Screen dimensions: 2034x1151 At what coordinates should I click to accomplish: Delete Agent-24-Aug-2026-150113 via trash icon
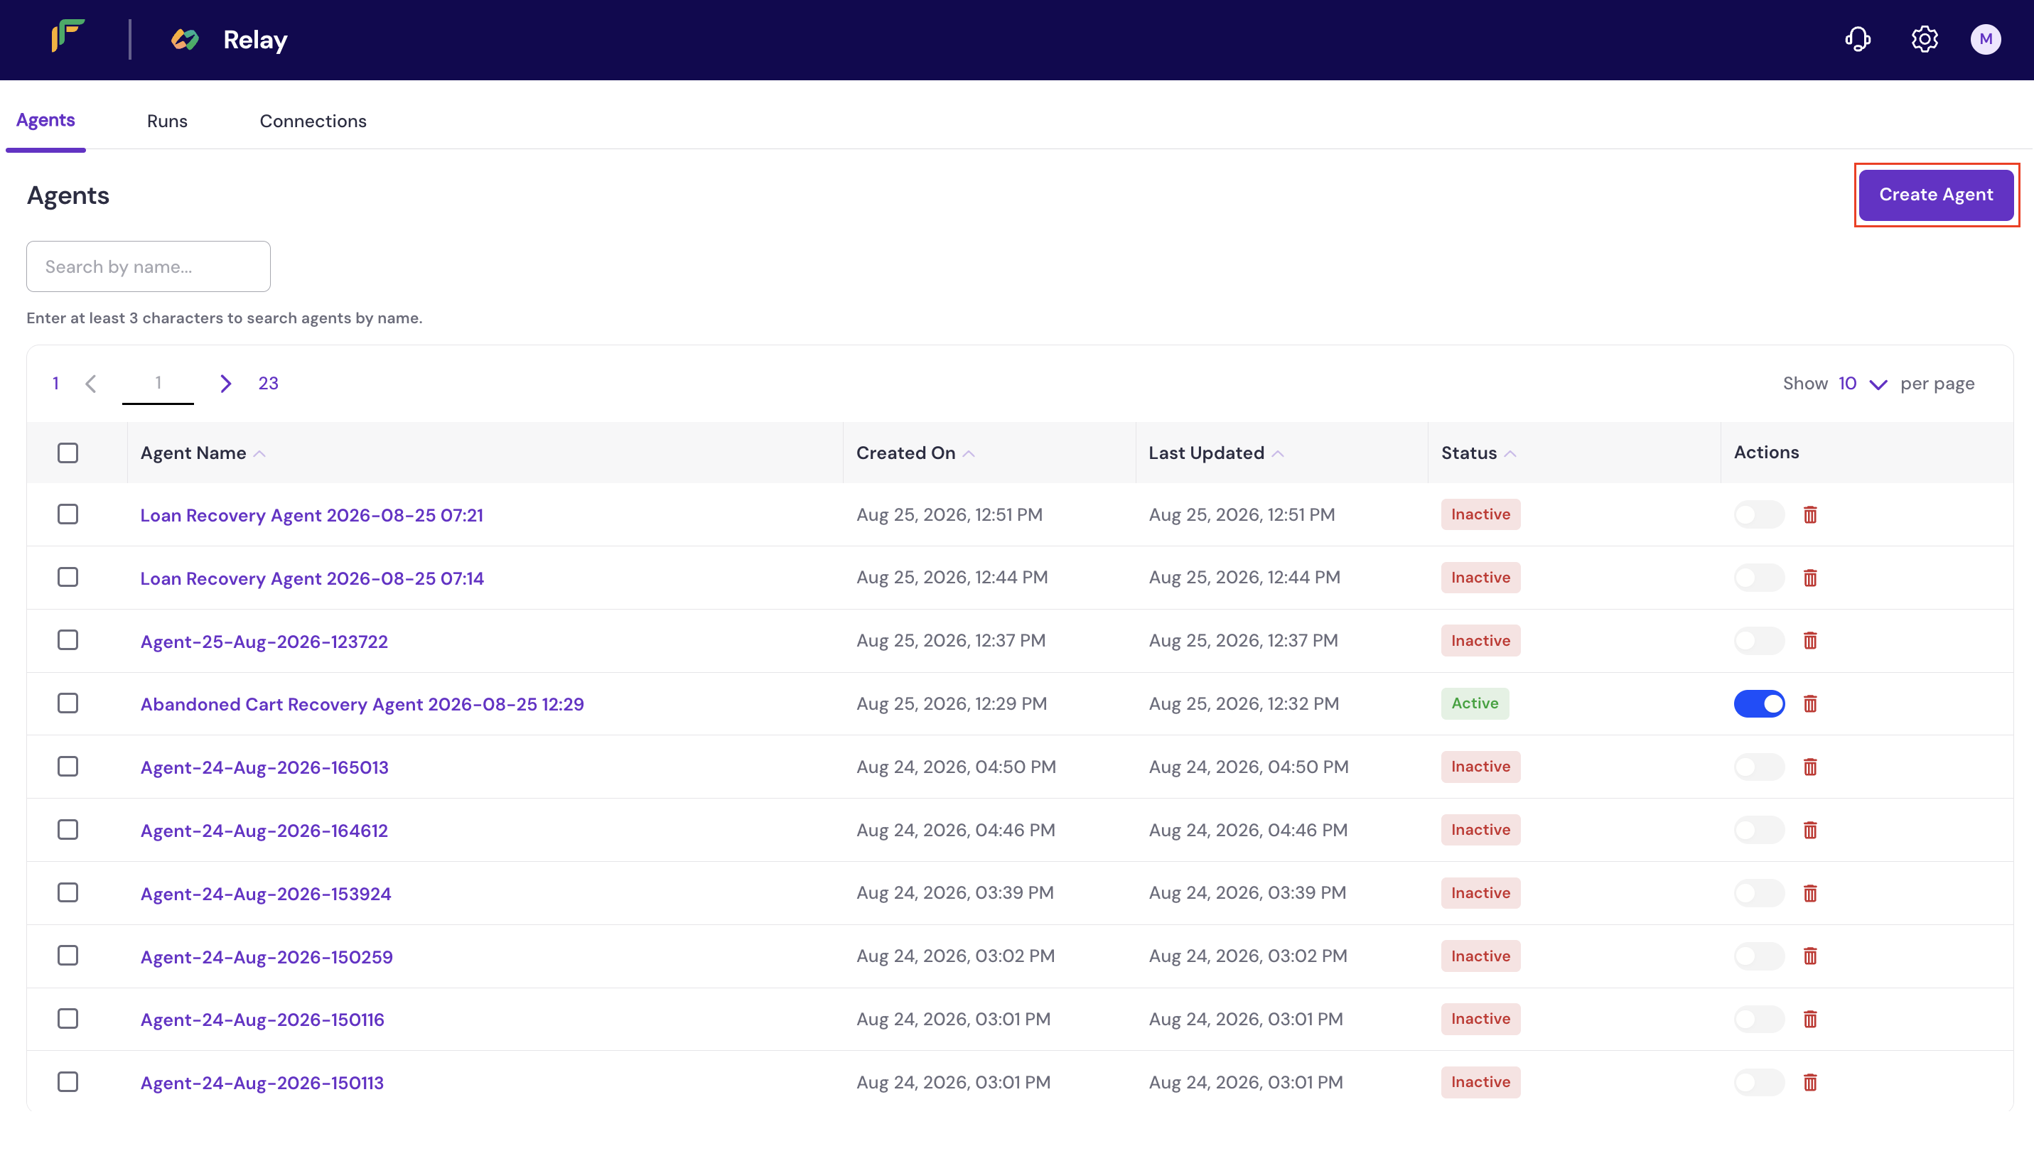coord(1810,1082)
